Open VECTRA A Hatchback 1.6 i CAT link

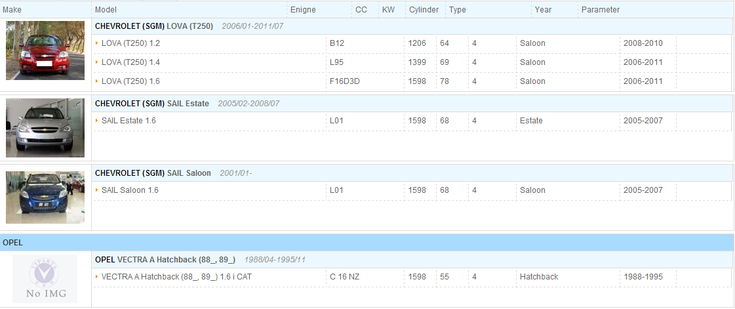(x=177, y=277)
